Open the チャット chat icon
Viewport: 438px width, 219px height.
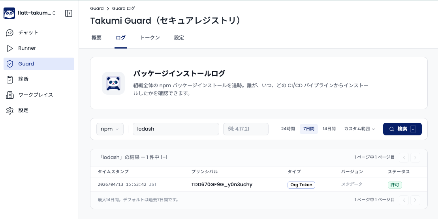point(10,33)
